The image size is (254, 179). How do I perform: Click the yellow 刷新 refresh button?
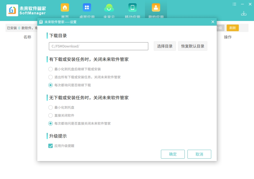point(232,28)
